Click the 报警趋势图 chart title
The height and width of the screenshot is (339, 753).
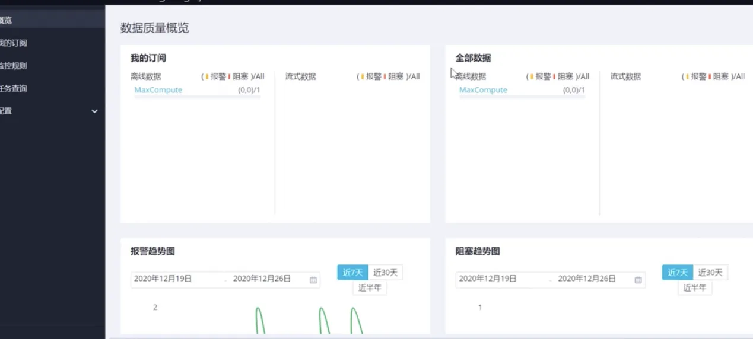(153, 251)
